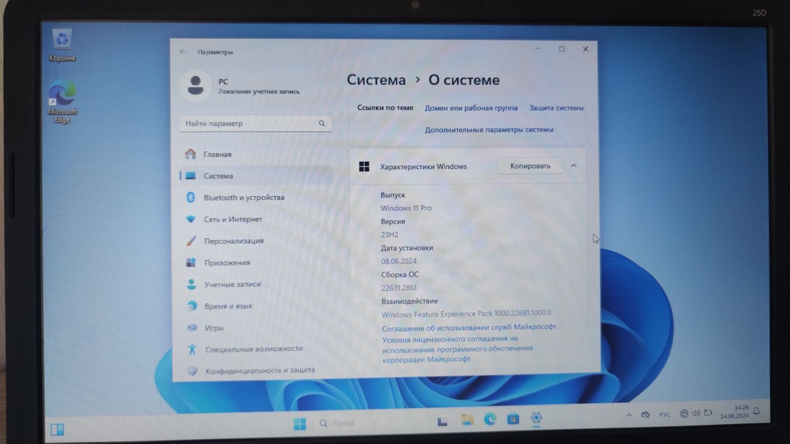The image size is (790, 444).
Task: Click the install date 08.06.2024
Action: click(399, 261)
